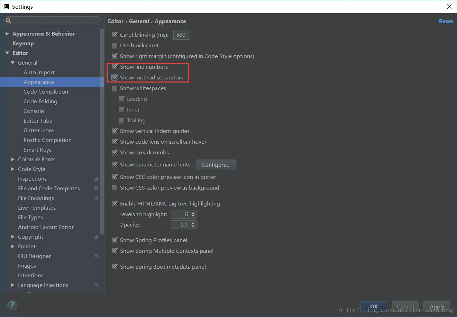Close the Settings dialog window
457x317 pixels.
(x=449, y=7)
